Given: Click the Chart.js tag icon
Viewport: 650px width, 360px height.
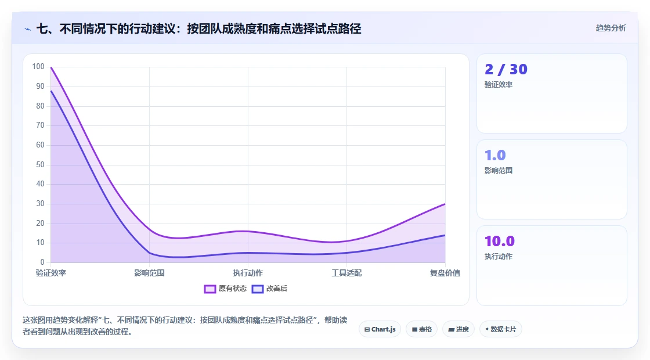Looking at the screenshot, I should [367, 330].
